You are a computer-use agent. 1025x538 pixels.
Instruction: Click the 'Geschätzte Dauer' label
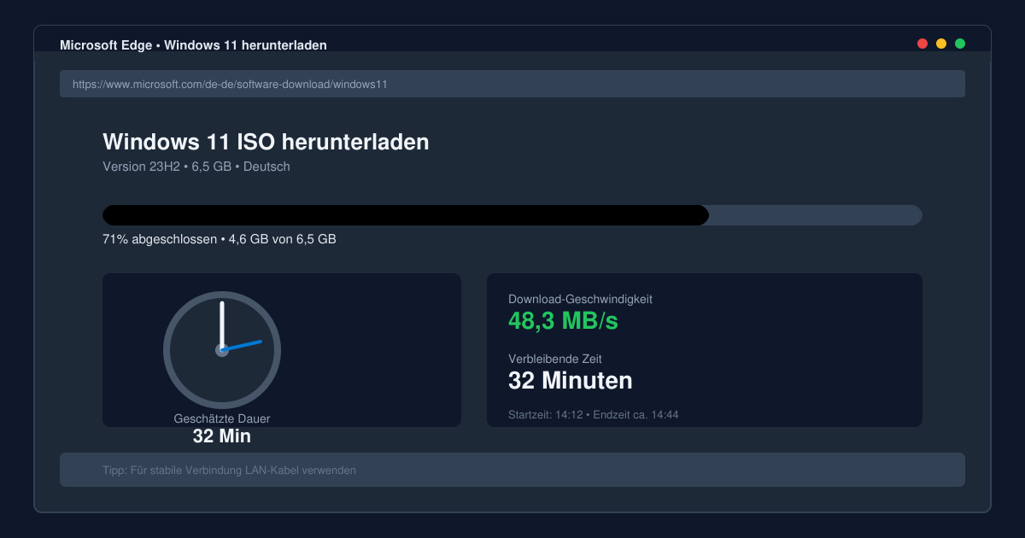pos(222,418)
